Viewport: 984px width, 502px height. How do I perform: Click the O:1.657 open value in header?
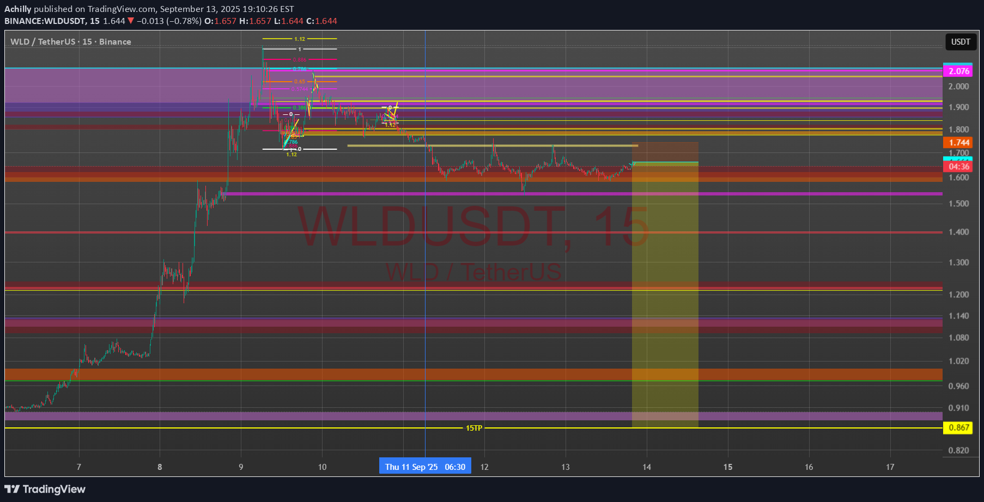click(x=220, y=21)
